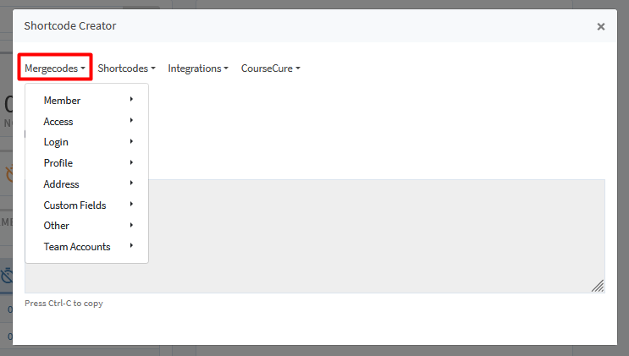This screenshot has width=629, height=356.
Task: Close the Shortcode Creator dialog
Action: pos(600,26)
